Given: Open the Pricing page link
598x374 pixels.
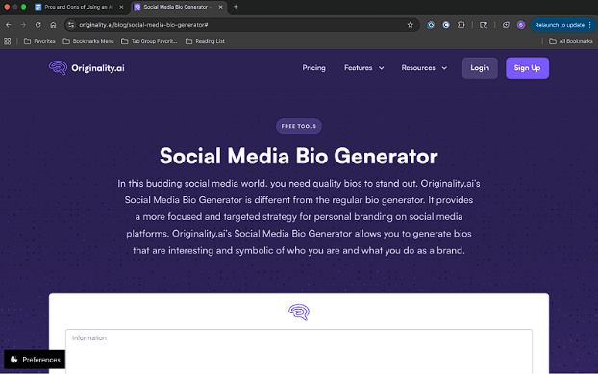Looking at the screenshot, I should point(313,68).
